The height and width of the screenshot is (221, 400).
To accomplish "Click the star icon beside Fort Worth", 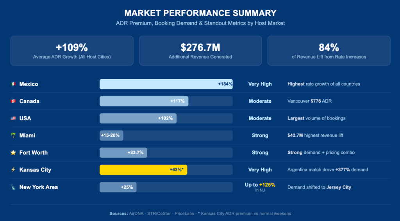I will (x=13, y=152).
